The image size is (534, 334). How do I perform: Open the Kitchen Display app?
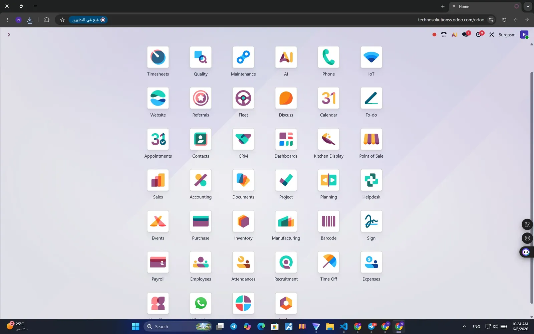[329, 139]
